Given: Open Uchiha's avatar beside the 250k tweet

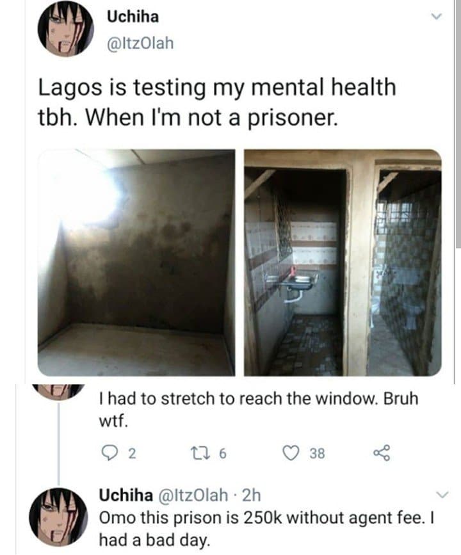Looking at the screenshot, I should coord(58,517).
